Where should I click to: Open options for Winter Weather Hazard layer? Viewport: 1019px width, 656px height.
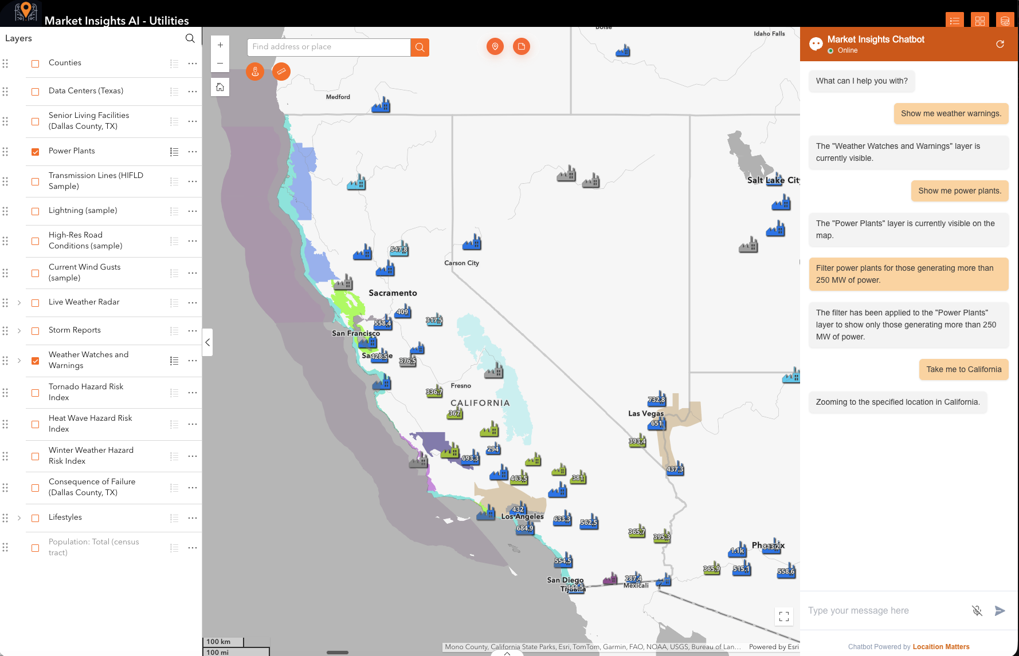(193, 456)
